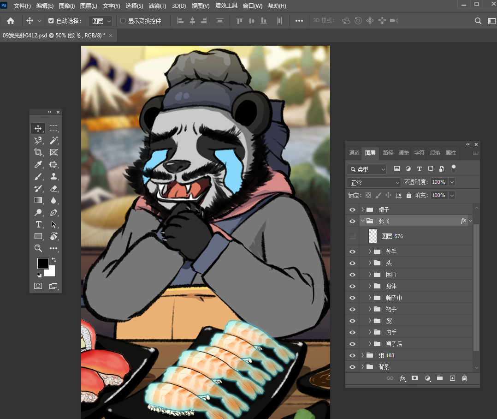Select the Rectangular Marquee tool
The image size is (497, 419).
[x=53, y=128]
